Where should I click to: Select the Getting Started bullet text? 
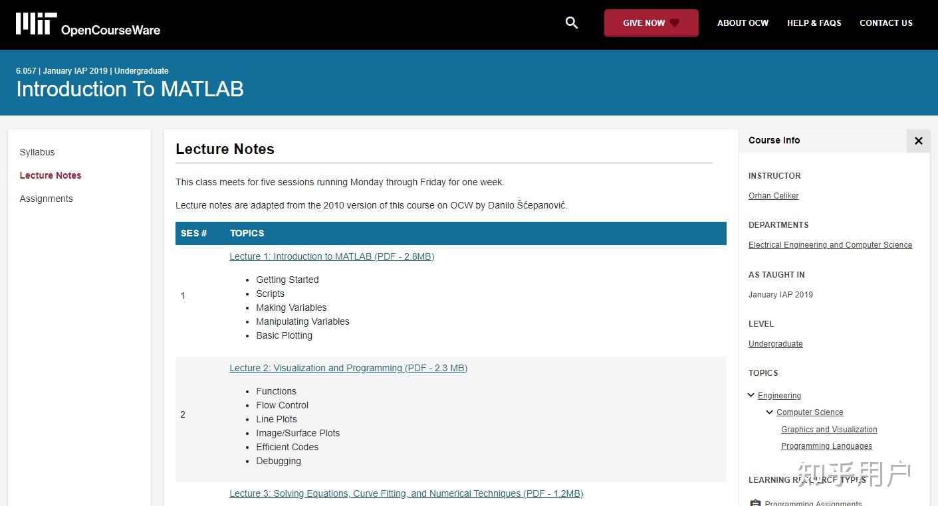point(287,280)
